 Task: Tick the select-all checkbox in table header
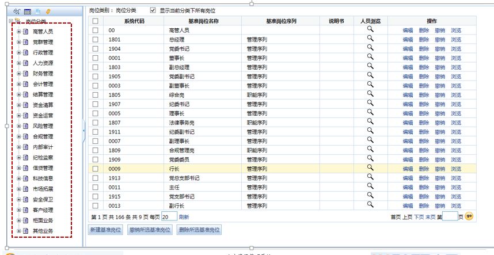click(x=96, y=21)
